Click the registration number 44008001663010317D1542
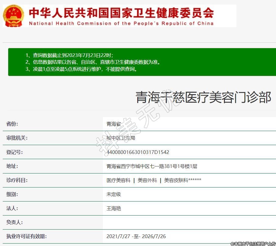Screen dimensions: 276x246 click(x=138, y=152)
